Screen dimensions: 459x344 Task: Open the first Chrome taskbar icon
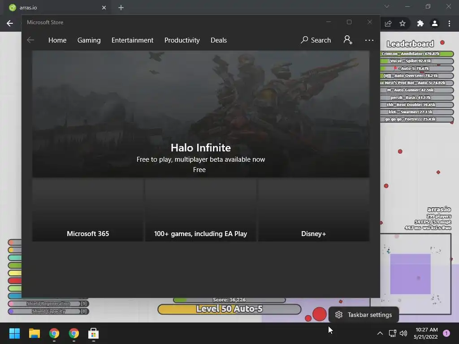[54, 333]
